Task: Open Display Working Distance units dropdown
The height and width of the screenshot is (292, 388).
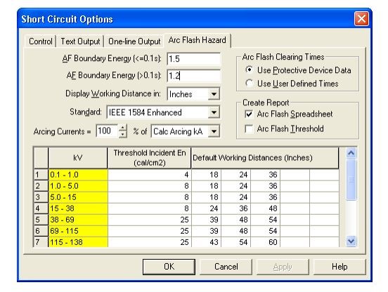Action: click(x=214, y=94)
